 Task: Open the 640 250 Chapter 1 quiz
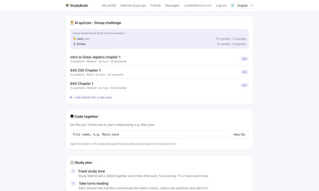coord(85,70)
